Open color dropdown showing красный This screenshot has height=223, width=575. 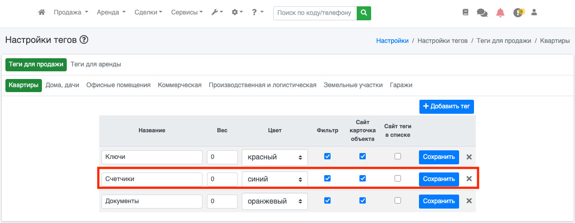point(275,157)
